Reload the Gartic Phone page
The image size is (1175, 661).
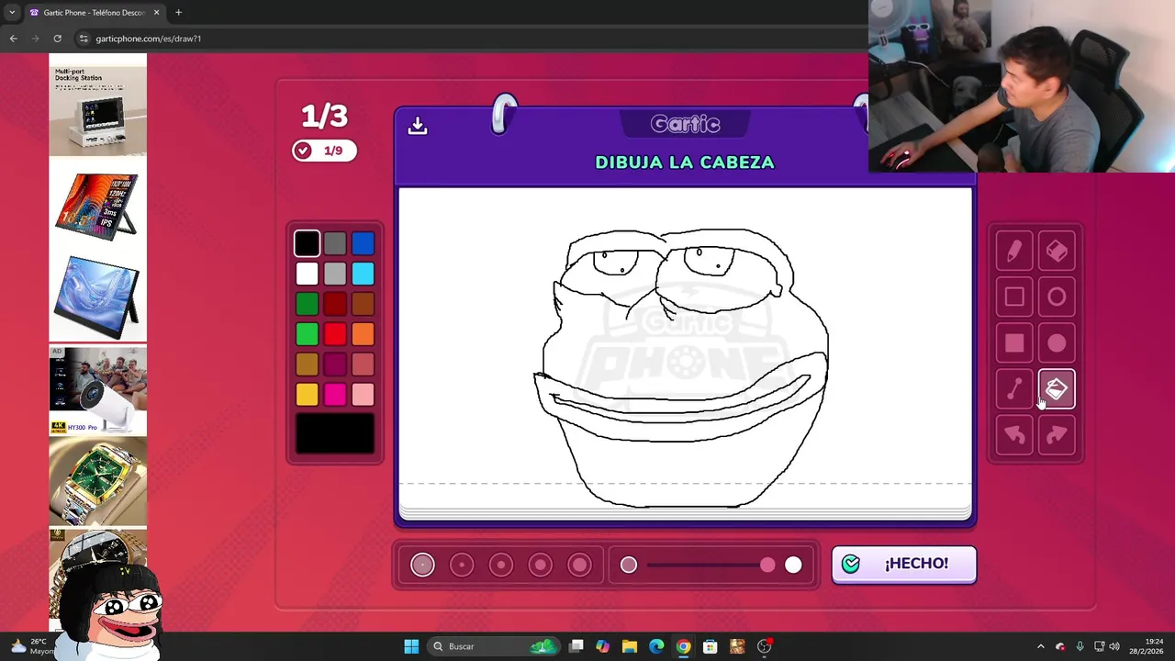tap(57, 39)
